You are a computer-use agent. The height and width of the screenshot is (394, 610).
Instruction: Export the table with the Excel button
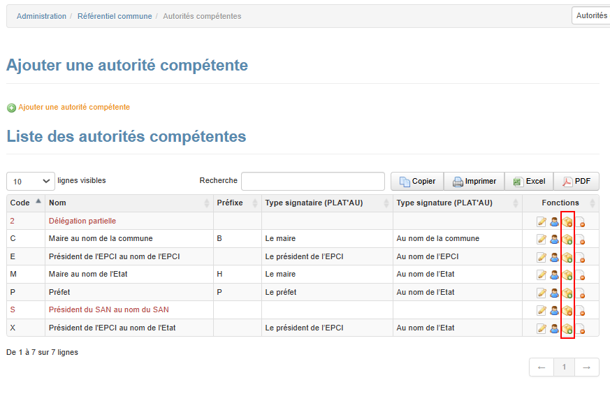(x=529, y=182)
